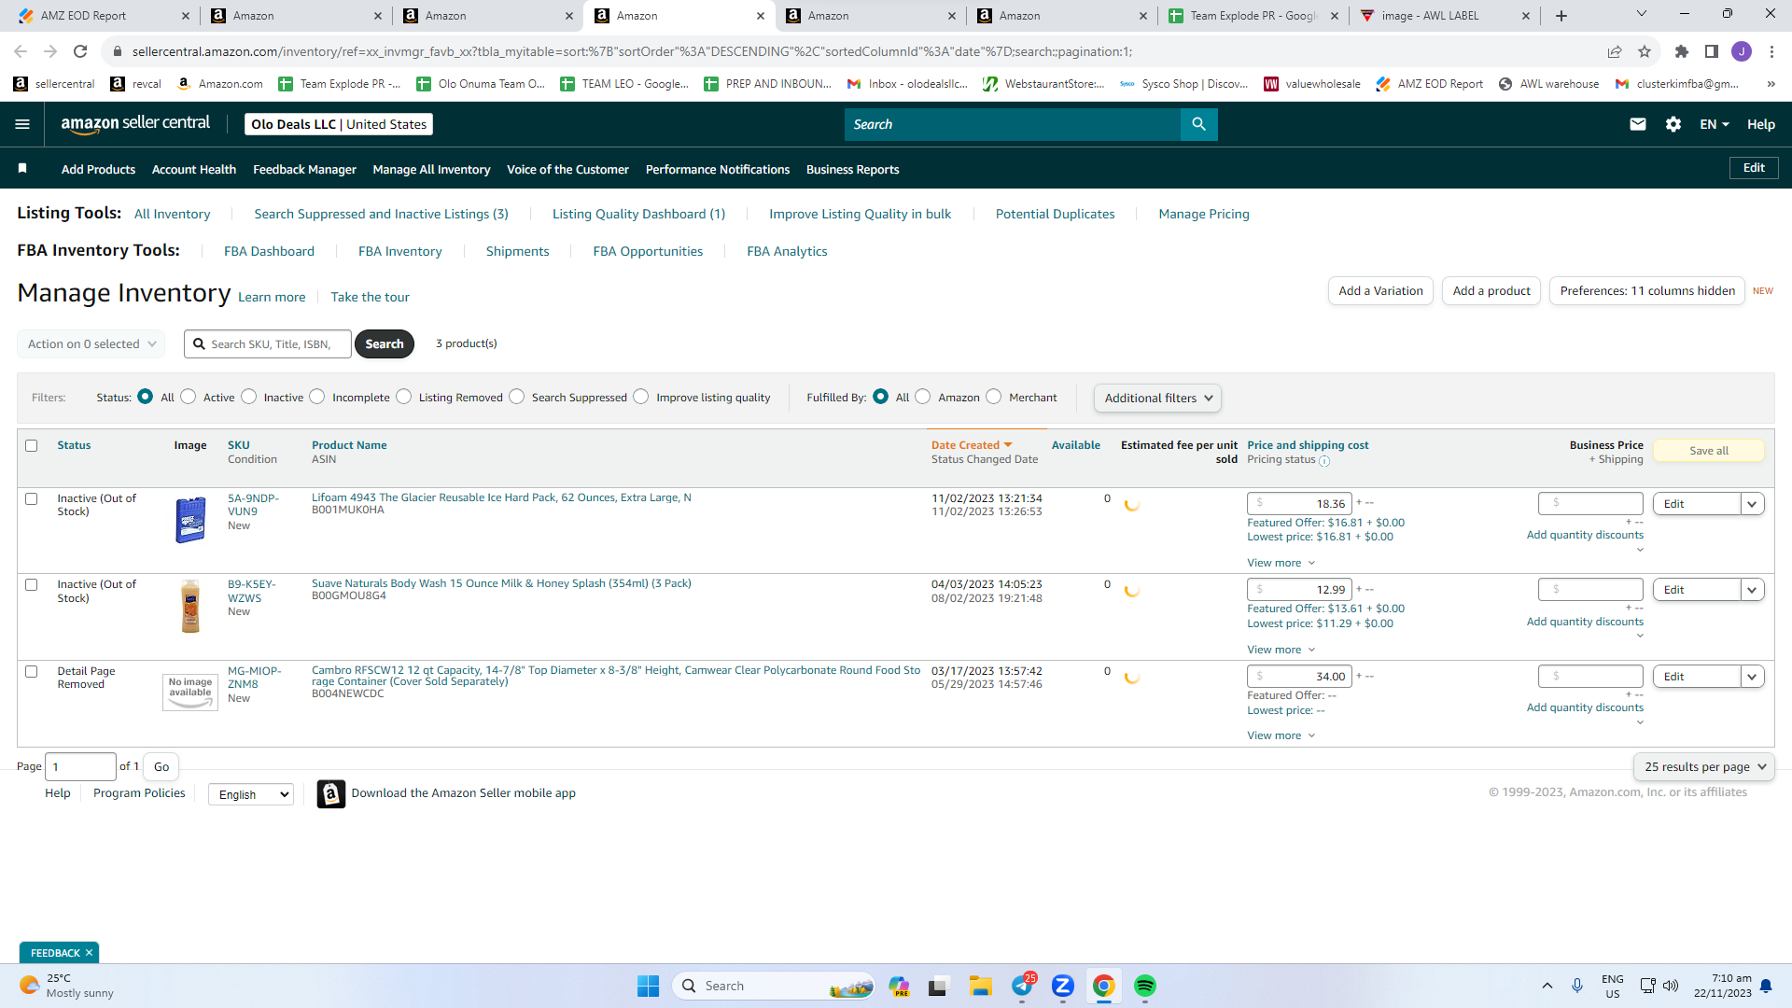Image resolution: width=1792 pixels, height=1008 pixels.
Task: Open Telegram from the taskbar
Action: [x=1022, y=986]
